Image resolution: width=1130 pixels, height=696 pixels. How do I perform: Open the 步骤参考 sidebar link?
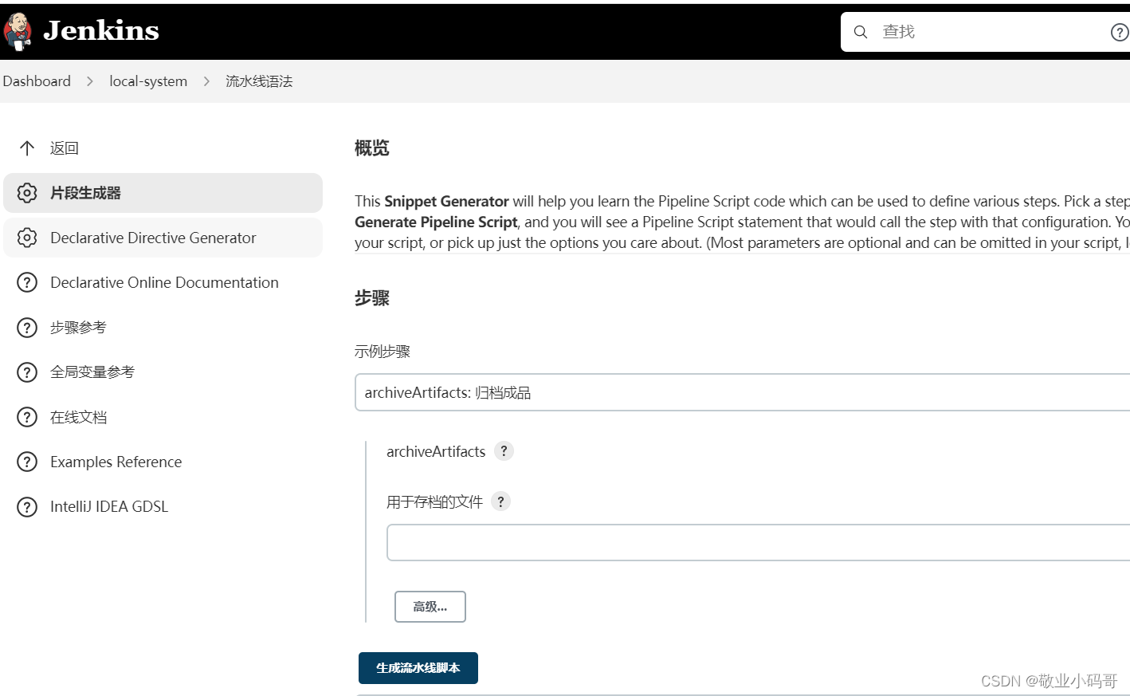pos(78,328)
